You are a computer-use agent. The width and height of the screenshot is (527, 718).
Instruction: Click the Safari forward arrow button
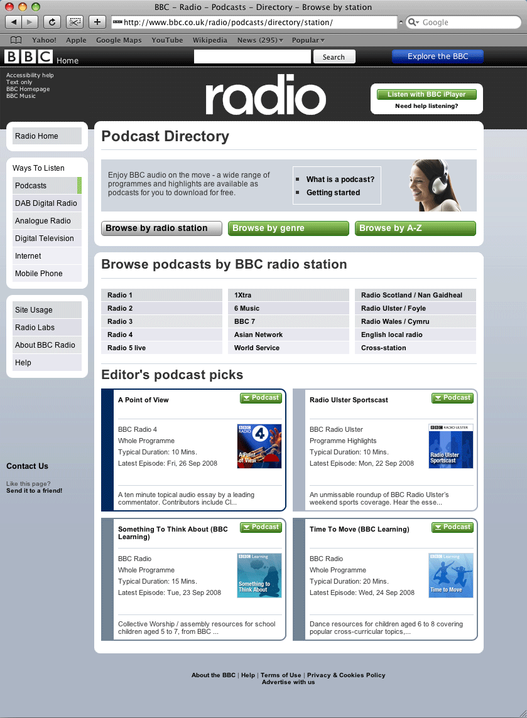coord(30,22)
